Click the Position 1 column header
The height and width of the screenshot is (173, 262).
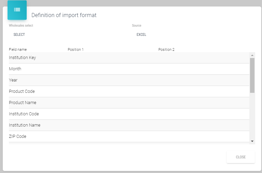(x=76, y=49)
